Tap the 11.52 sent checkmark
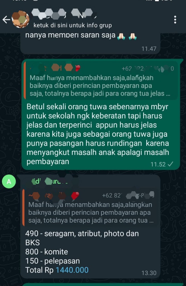Screen dimensions: 186x286 (x=170, y=164)
